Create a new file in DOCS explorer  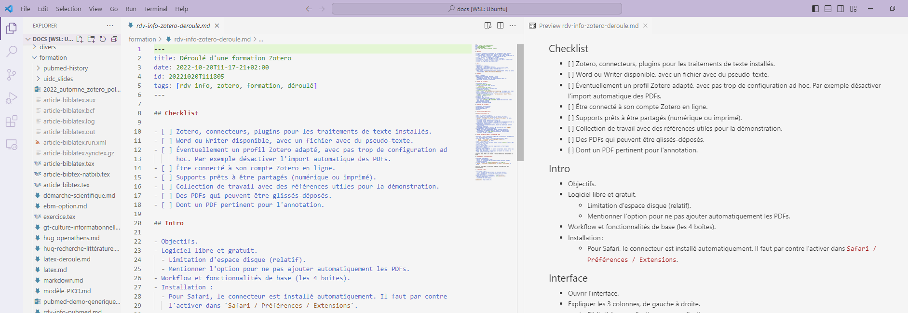coord(80,39)
